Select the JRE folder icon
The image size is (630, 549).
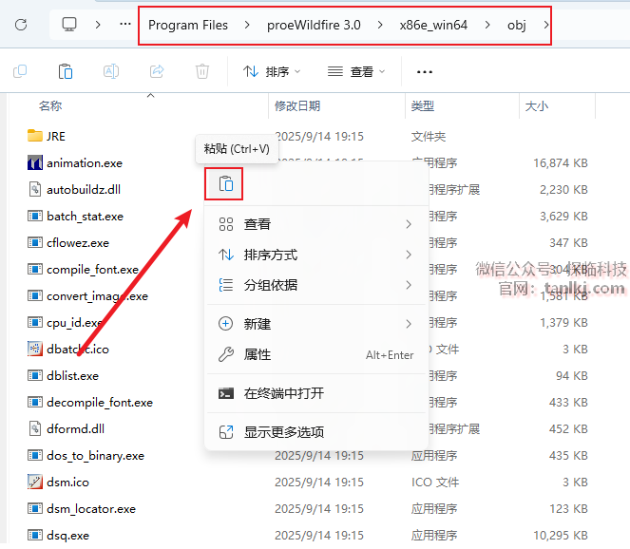35,136
